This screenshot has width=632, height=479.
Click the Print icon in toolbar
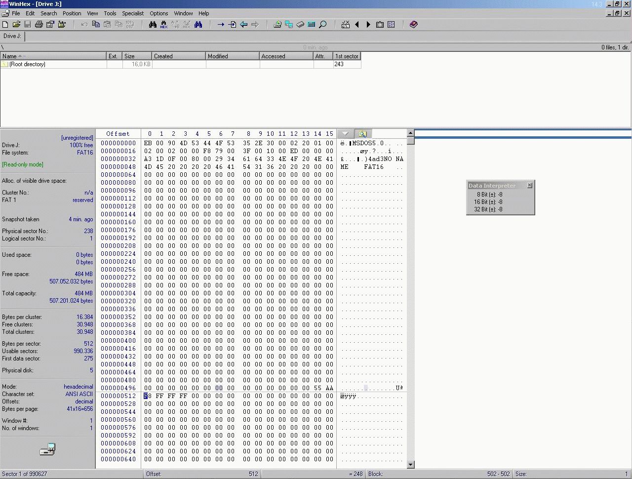tap(39, 24)
